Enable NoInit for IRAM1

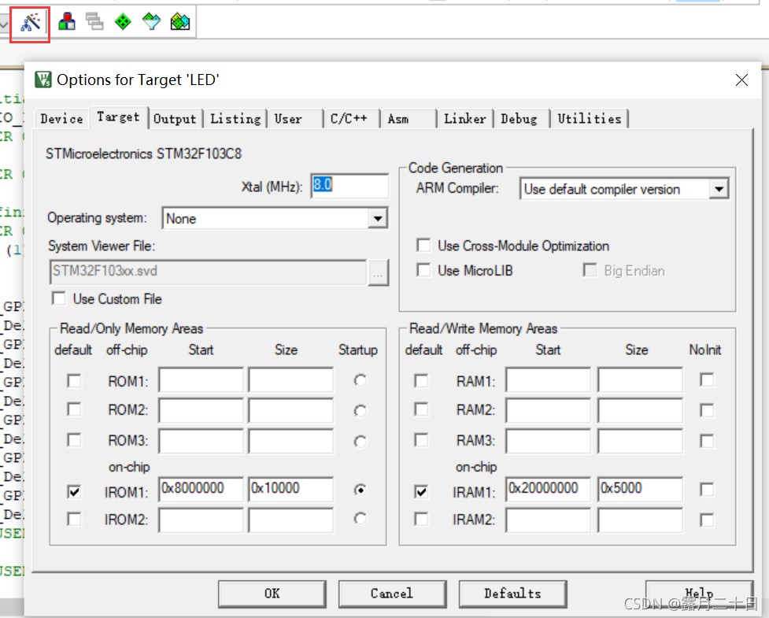(x=707, y=490)
